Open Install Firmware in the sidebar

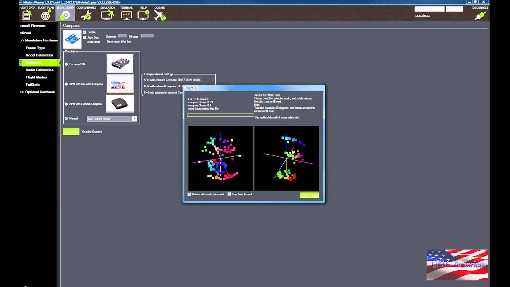click(x=33, y=26)
